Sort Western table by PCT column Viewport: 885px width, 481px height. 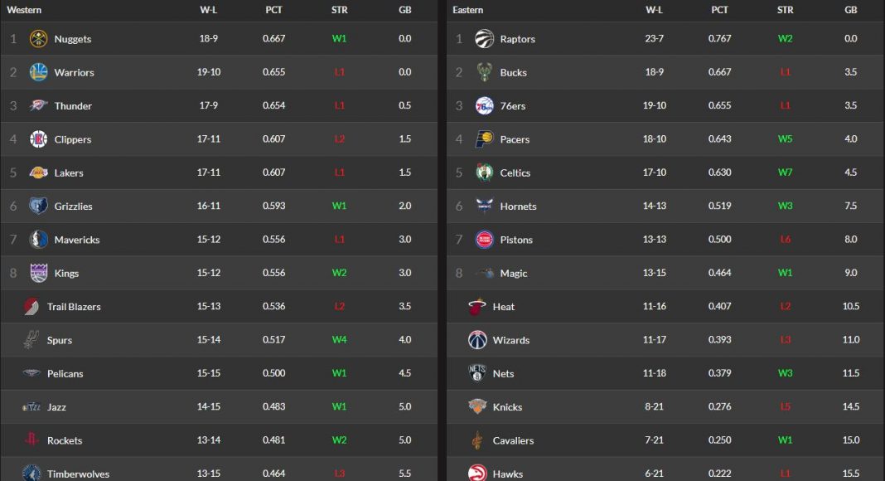click(x=273, y=10)
